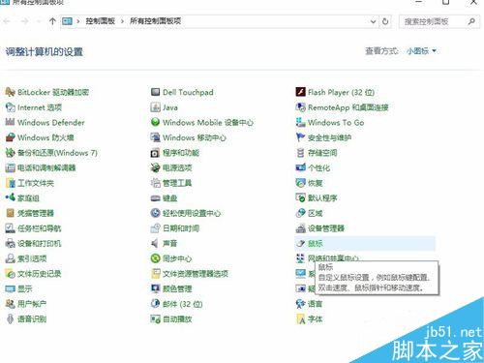The width and height of the screenshot is (484, 363).
Task: Click the 默认程序 icon
Action: pos(300,197)
